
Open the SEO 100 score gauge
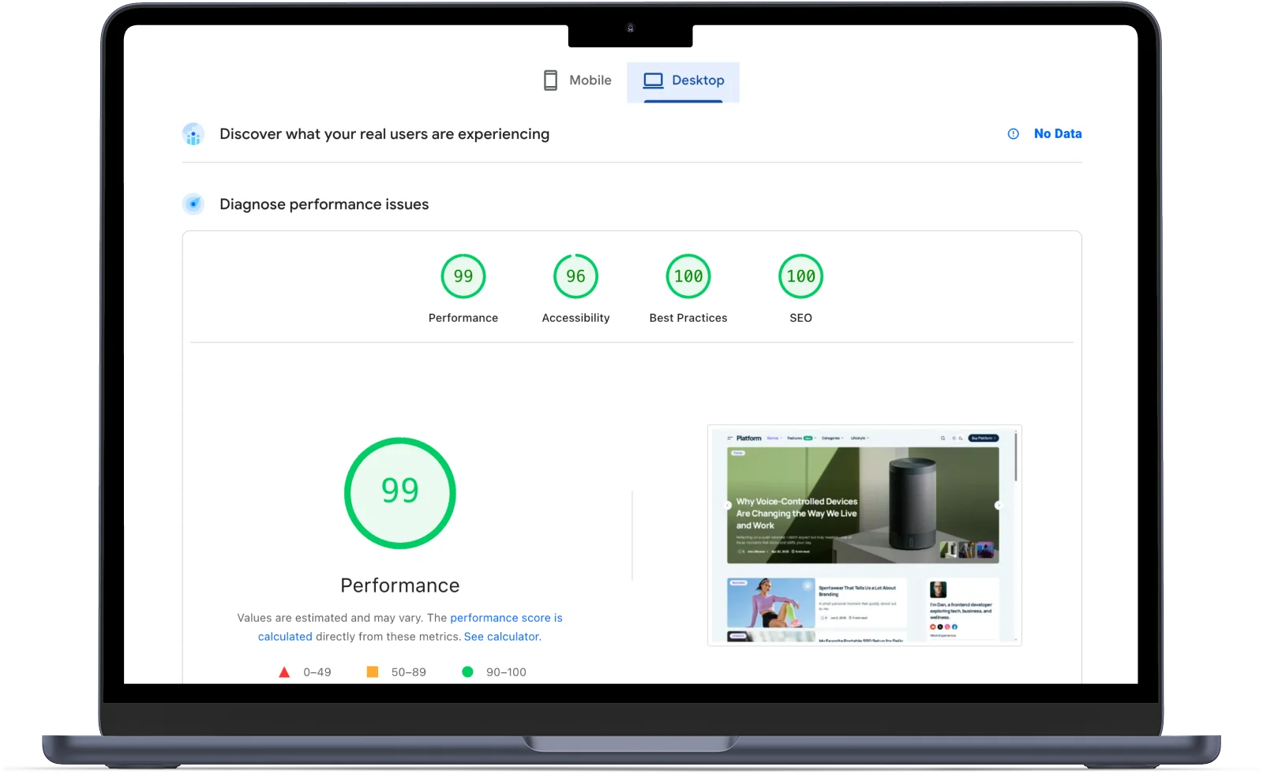point(801,276)
